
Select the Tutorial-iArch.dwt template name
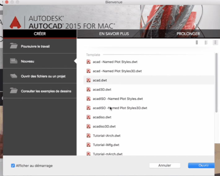[107, 136]
